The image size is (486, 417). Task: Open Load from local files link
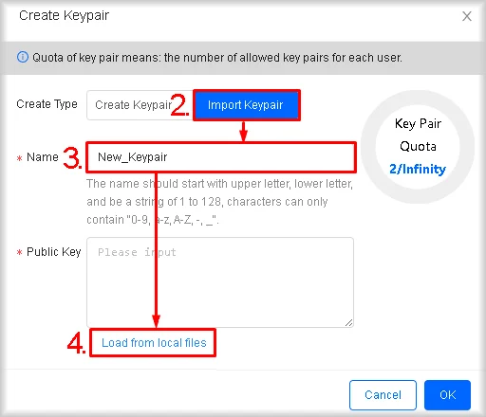tap(154, 343)
